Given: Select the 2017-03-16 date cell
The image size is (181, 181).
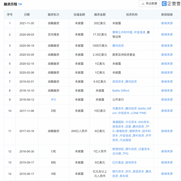Looking at the screenshot, I should pyautogui.click(x=27, y=131).
